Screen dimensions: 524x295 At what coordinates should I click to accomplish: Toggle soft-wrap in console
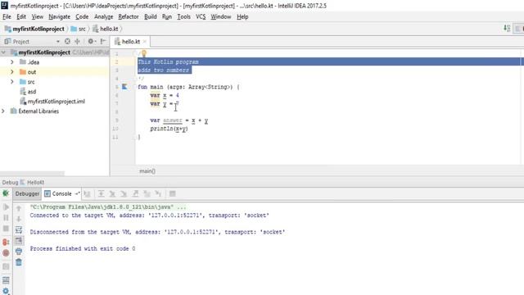click(x=19, y=229)
